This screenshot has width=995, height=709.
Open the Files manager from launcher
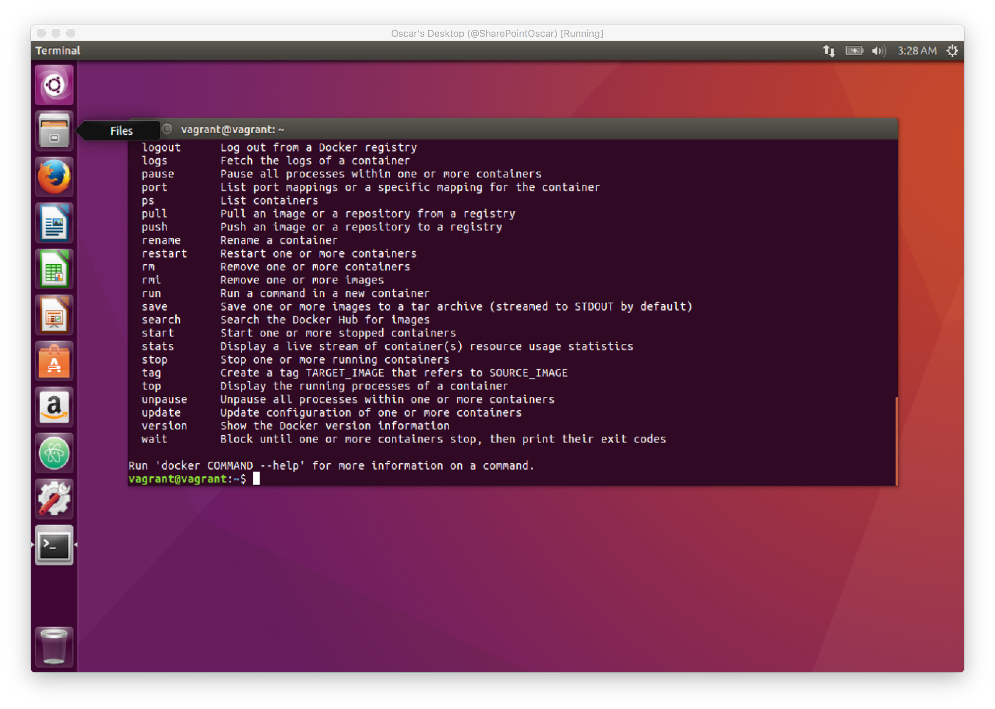pyautogui.click(x=54, y=131)
